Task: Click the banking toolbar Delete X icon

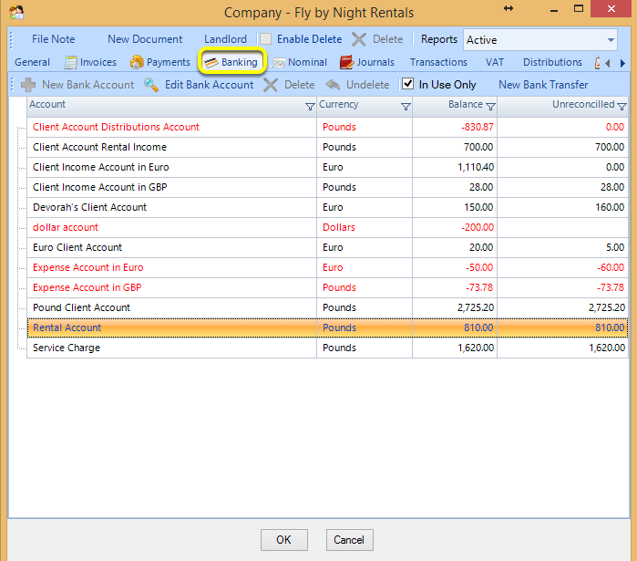Action: (x=270, y=85)
